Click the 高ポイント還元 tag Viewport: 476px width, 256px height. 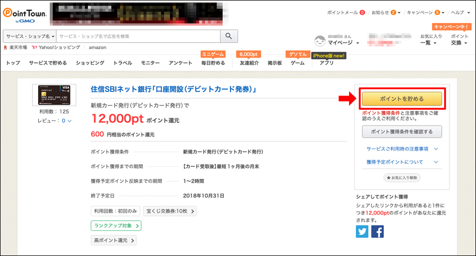(114, 240)
